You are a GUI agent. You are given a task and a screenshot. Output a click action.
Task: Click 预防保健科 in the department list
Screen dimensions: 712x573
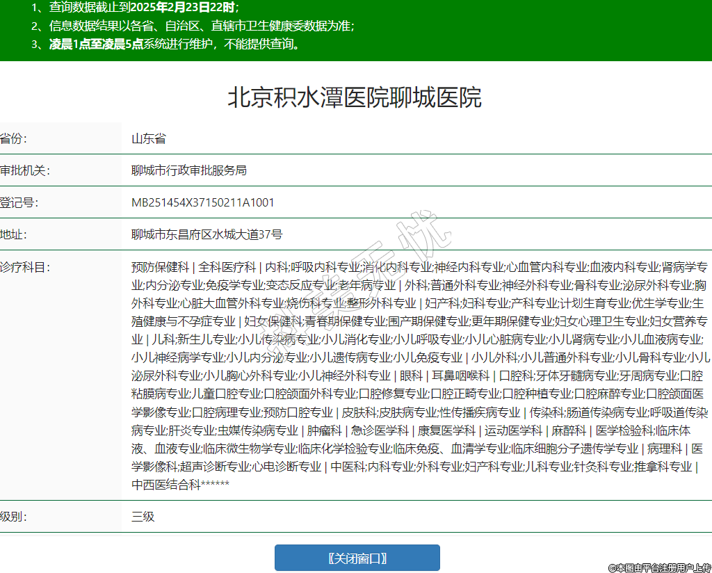coord(160,267)
